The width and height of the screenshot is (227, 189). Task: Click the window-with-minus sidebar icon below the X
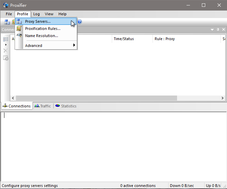tap(6, 58)
